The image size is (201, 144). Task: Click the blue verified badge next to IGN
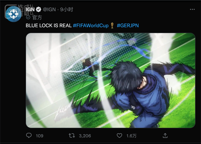pos(38,9)
